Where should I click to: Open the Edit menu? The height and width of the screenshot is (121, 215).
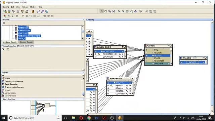(12, 7)
